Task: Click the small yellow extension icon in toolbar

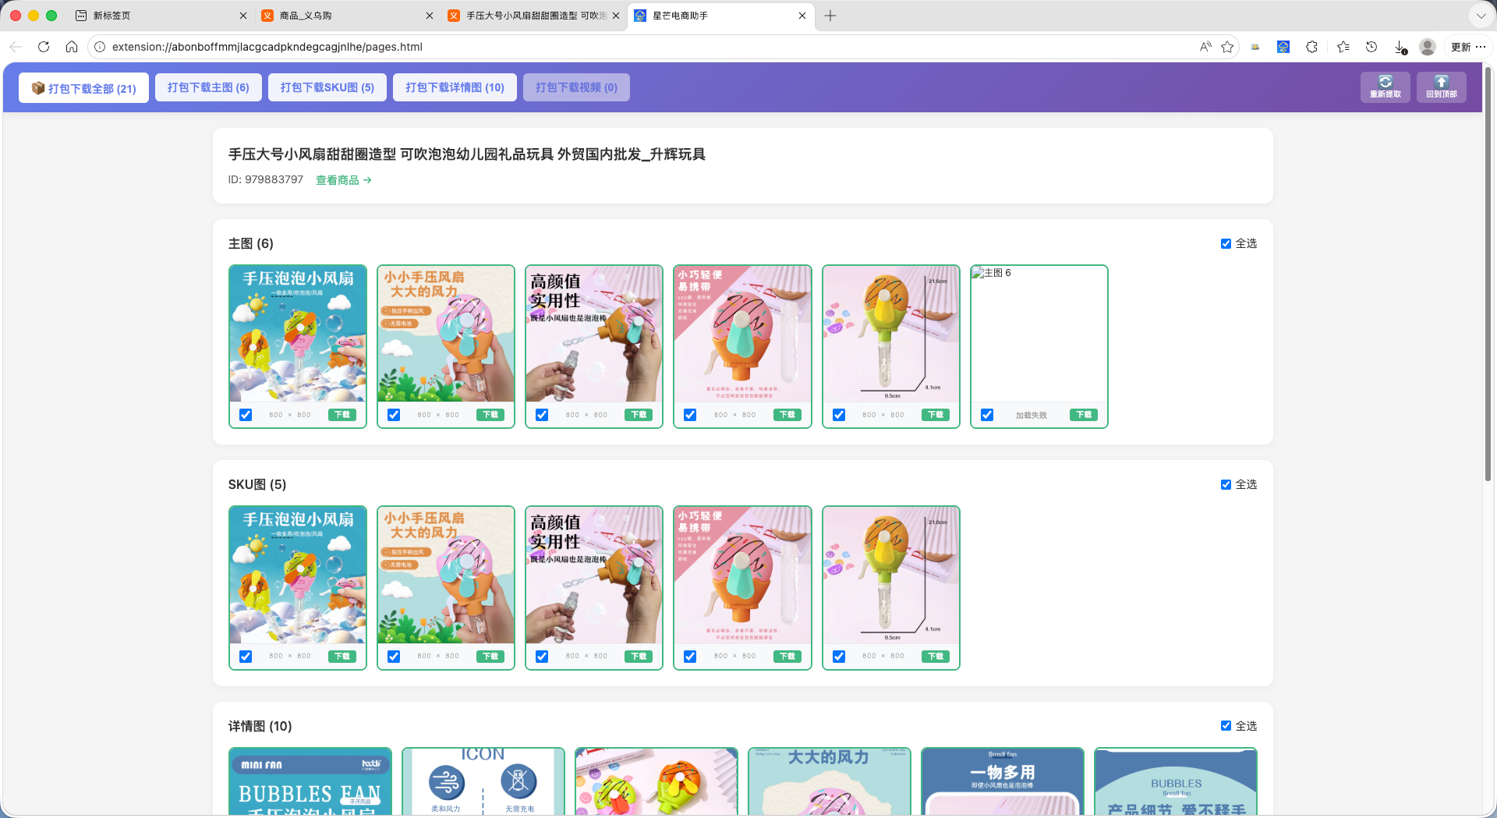Action: pos(1255,47)
